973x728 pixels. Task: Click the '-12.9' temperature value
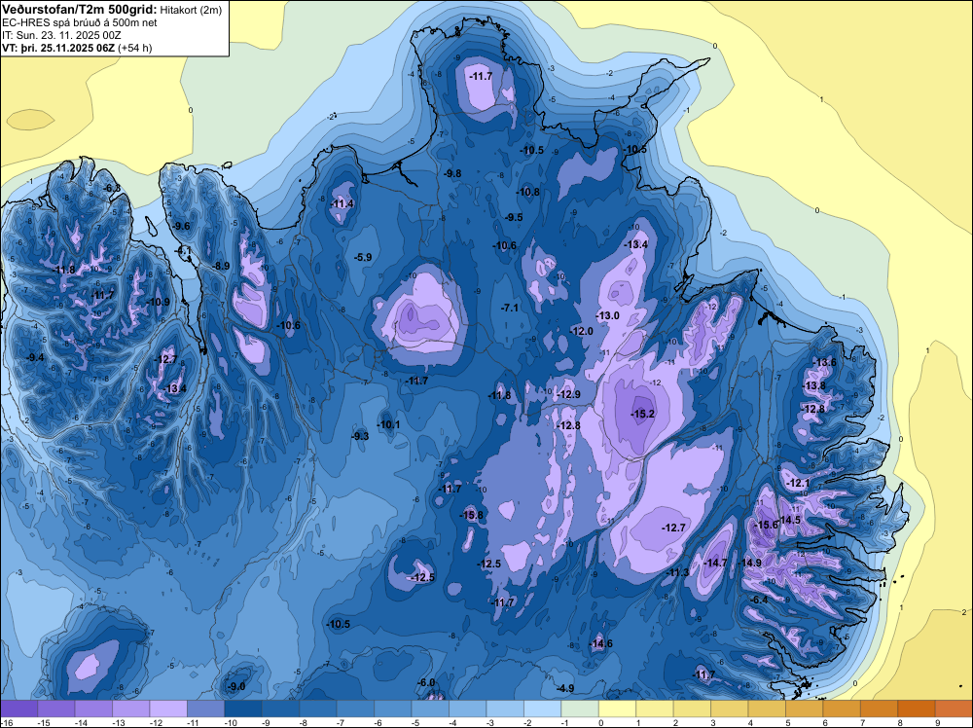(x=568, y=395)
